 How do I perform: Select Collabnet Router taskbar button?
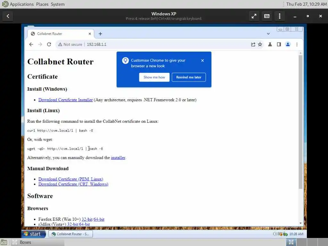[x=71, y=234]
